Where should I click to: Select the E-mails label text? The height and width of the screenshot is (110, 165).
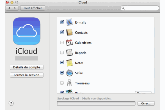coord(81,23)
